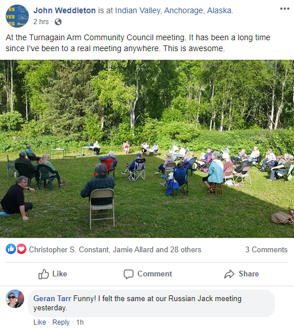294x331 pixels.
Task: Click the public globe privacy icon
Action: click(58, 22)
